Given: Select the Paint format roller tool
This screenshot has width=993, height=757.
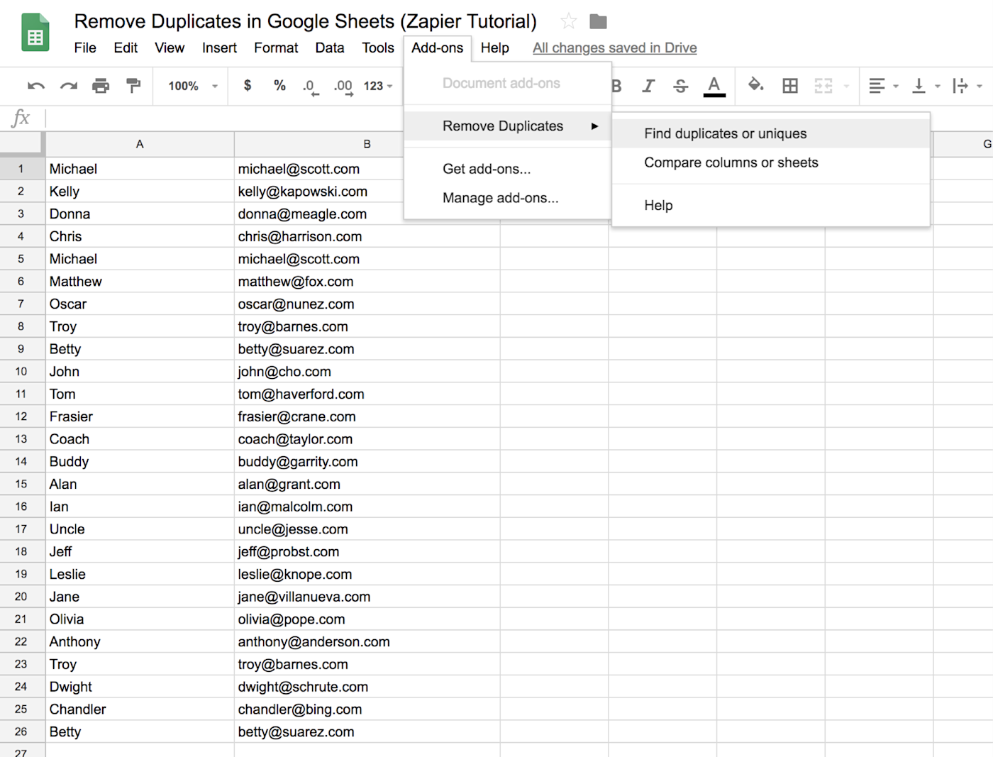Looking at the screenshot, I should click(133, 86).
